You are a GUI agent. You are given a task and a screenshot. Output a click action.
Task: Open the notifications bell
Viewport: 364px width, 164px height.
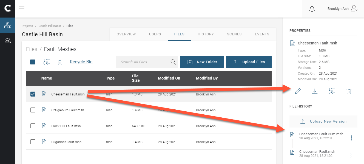pyautogui.click(x=312, y=9)
